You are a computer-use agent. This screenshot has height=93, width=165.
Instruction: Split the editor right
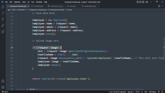pyautogui.click(x=159, y=6)
